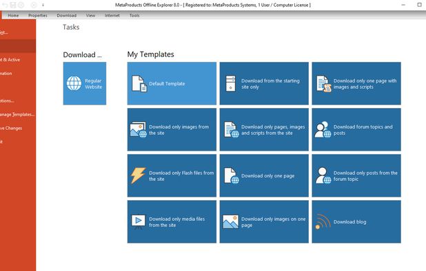Click the faded Undo arrow in title bar

coord(5,5)
